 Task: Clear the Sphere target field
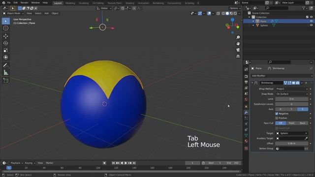306,133
